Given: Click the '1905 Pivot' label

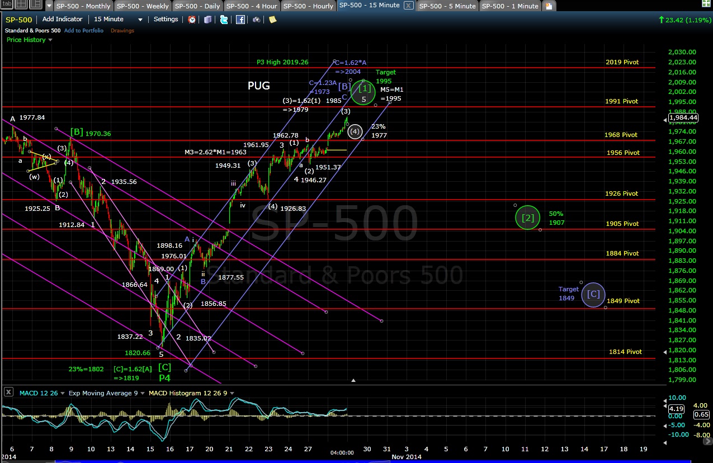Looking at the screenshot, I should coord(622,224).
